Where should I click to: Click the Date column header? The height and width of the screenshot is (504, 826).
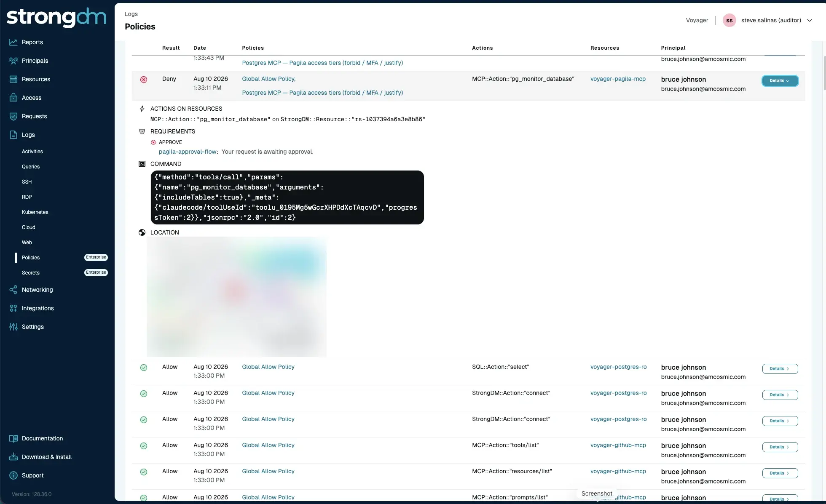200,48
